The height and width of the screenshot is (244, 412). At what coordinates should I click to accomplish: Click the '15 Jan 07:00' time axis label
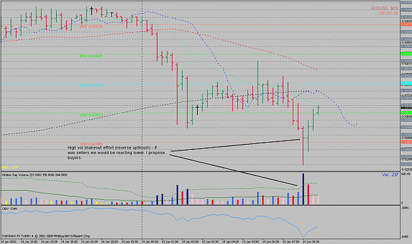291,241
